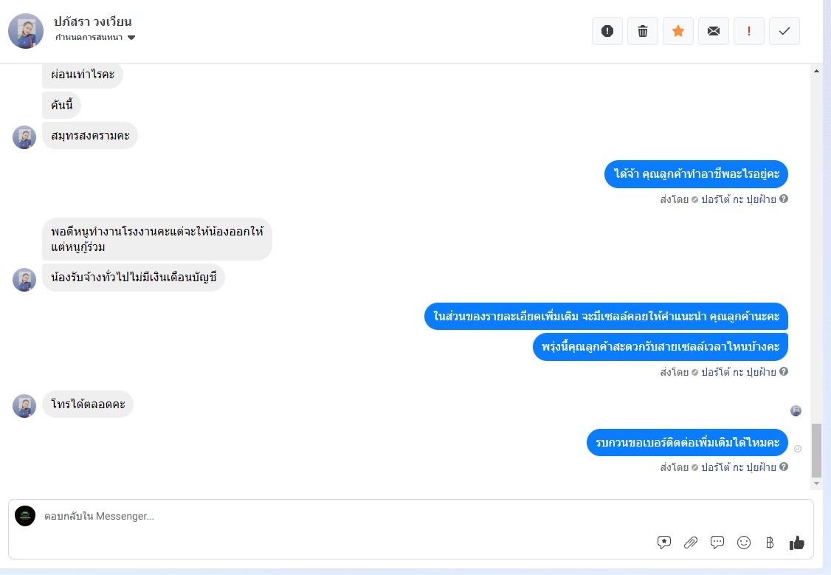Click the page avatar beside reply box
The height and width of the screenshot is (575, 831).
(x=25, y=516)
